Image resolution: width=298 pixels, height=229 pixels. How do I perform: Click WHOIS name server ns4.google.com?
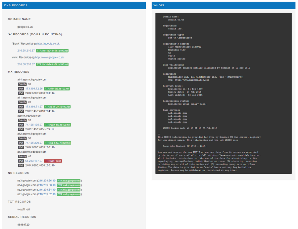click(177, 122)
